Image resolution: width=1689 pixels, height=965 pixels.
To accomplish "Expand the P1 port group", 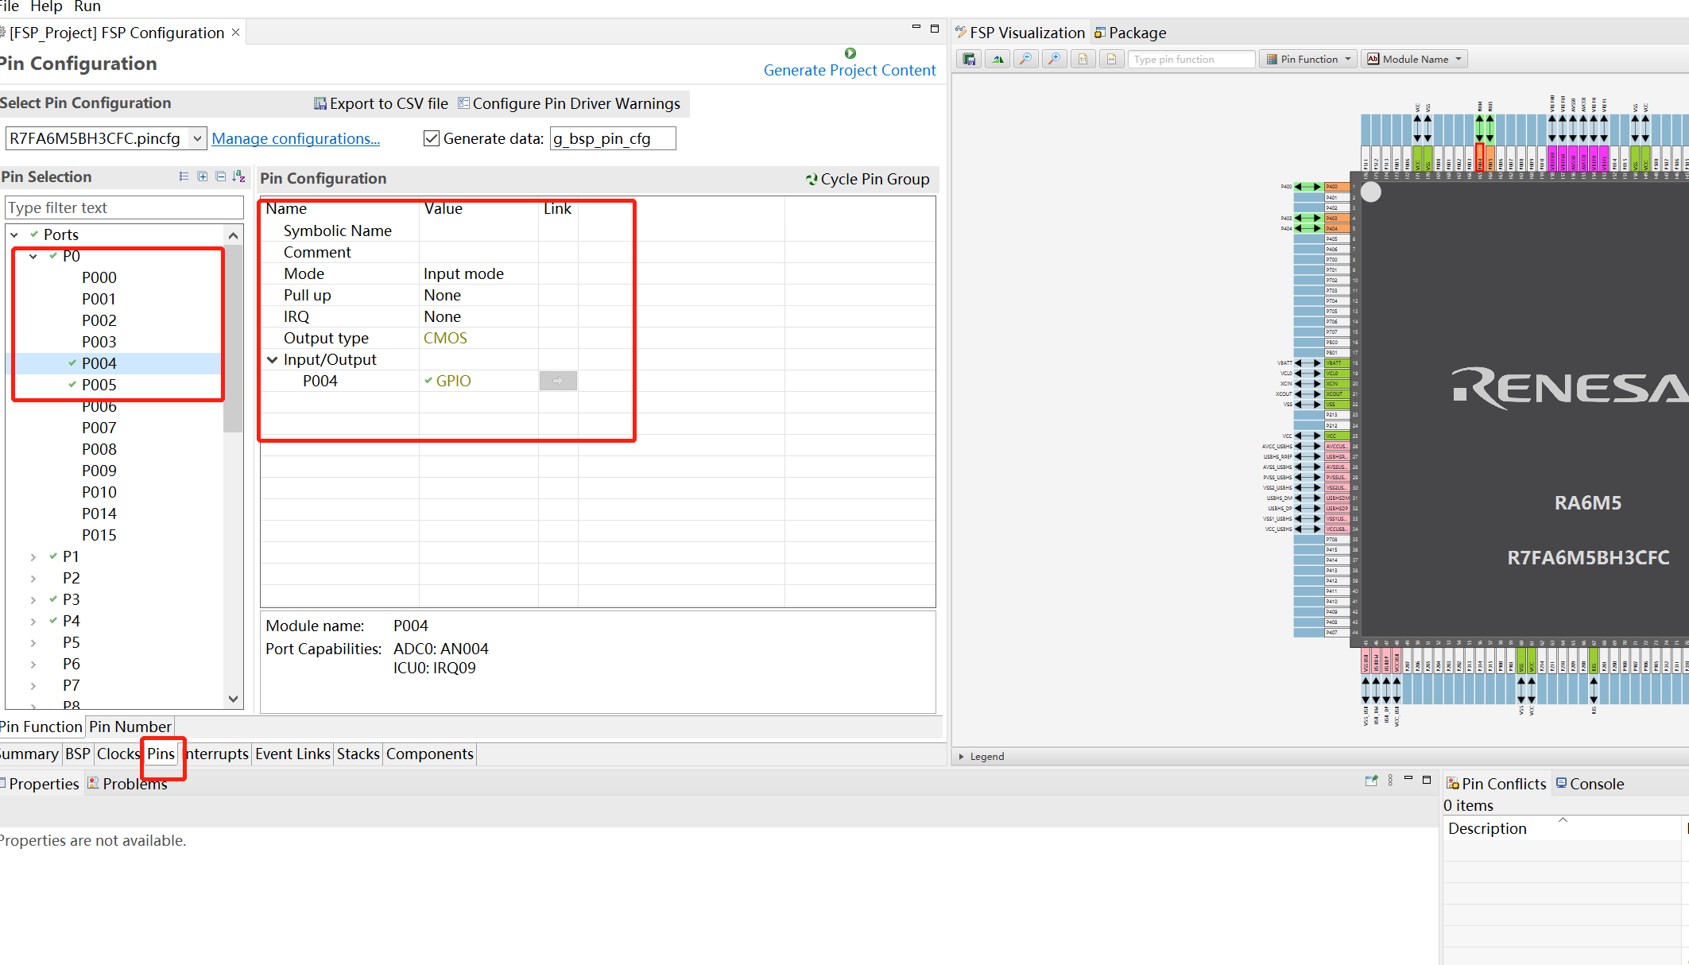I will coord(33,556).
